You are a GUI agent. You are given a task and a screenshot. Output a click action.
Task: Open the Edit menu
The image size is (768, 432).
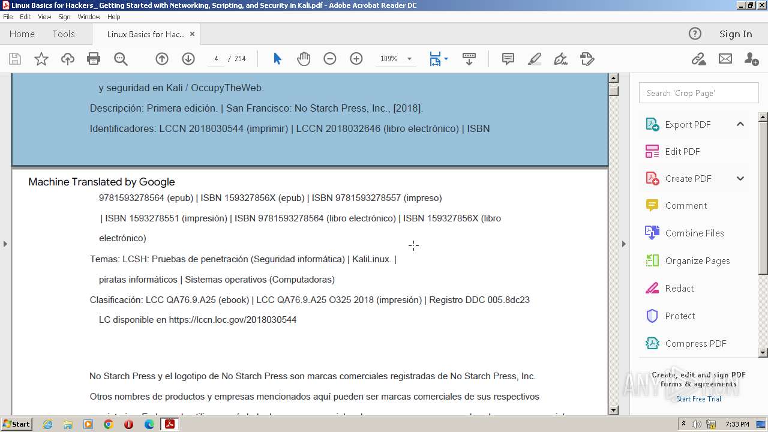pos(25,17)
